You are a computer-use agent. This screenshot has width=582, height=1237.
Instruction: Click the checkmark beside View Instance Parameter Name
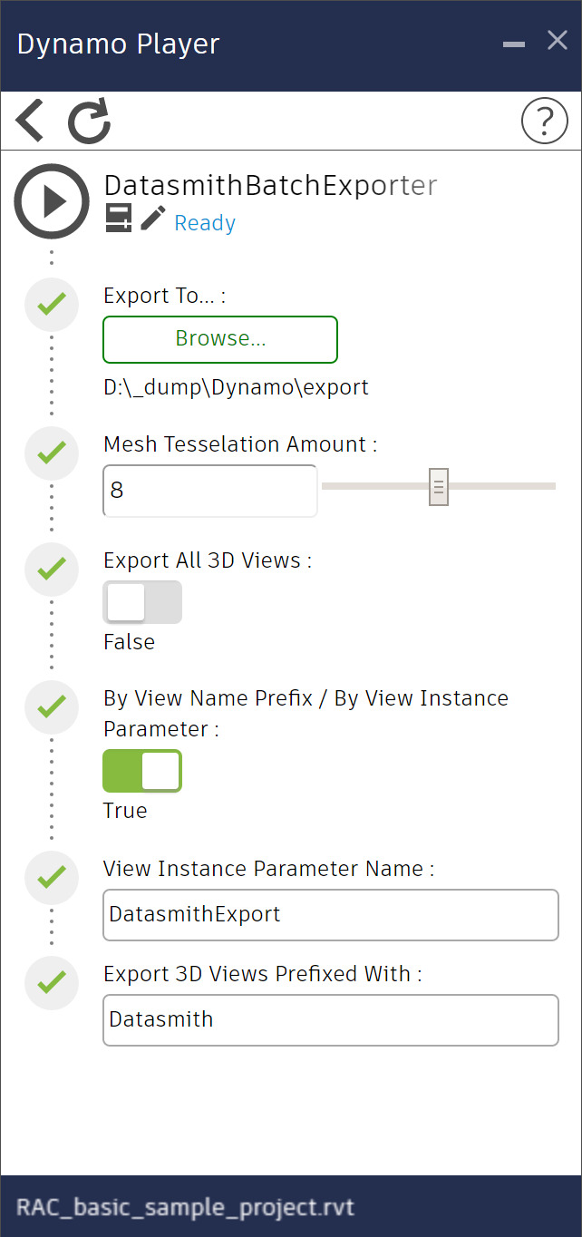click(x=52, y=877)
